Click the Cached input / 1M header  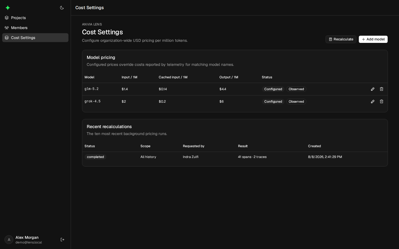(173, 77)
